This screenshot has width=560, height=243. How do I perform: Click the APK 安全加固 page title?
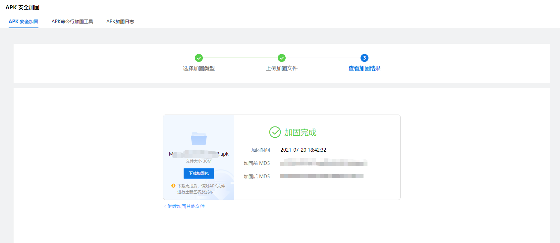[x=23, y=7]
